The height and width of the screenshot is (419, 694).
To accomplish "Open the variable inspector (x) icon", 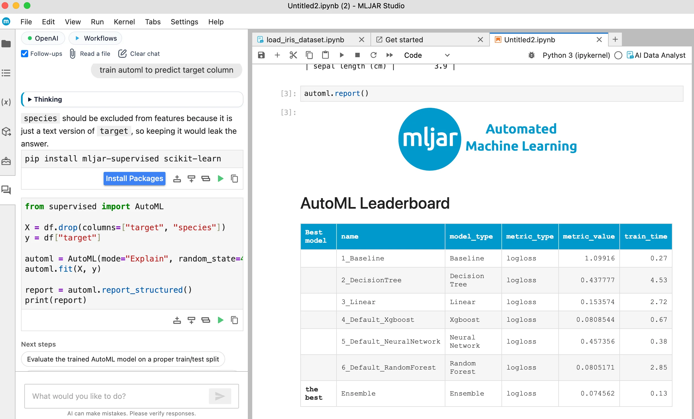I will [6, 102].
